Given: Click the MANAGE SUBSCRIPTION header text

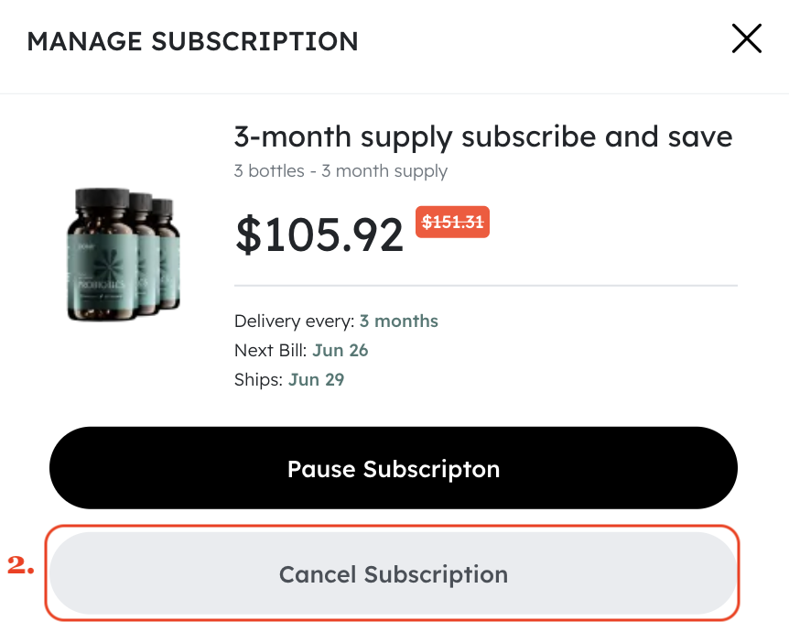Looking at the screenshot, I should pyautogui.click(x=193, y=41).
